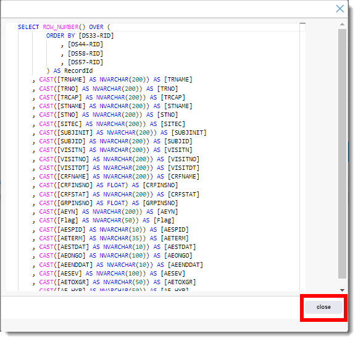The height and width of the screenshot is (341, 358).
Task: Click the scrollbar up arrow
Action: point(342,24)
